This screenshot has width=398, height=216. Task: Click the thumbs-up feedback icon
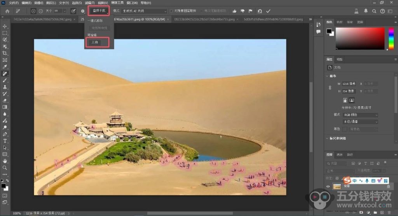[234, 11]
